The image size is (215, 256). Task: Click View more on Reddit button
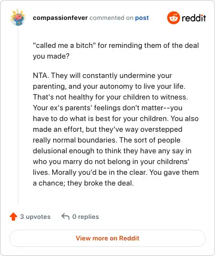tap(107, 238)
